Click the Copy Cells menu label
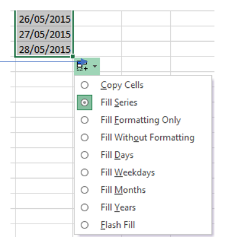 (x=122, y=85)
